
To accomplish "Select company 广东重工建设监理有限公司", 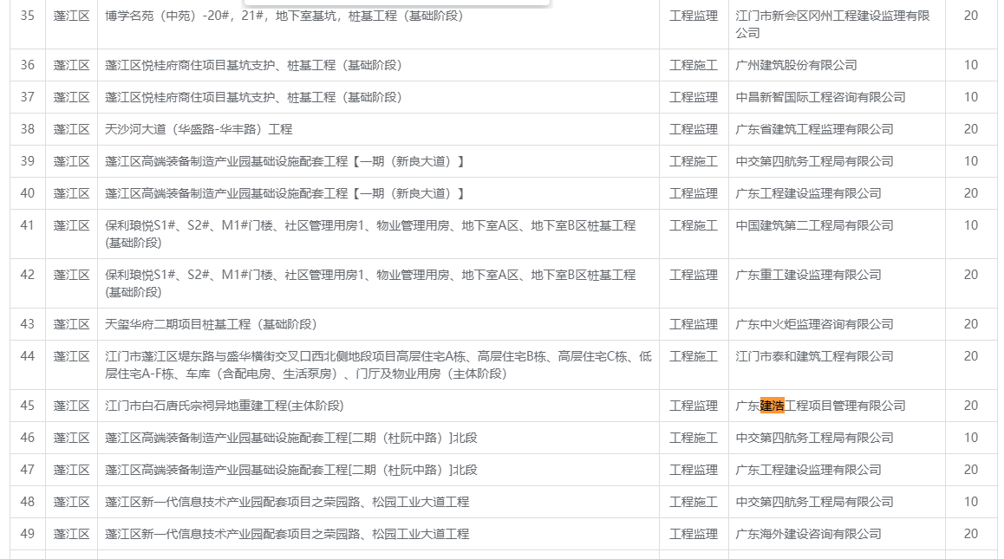I will [808, 275].
